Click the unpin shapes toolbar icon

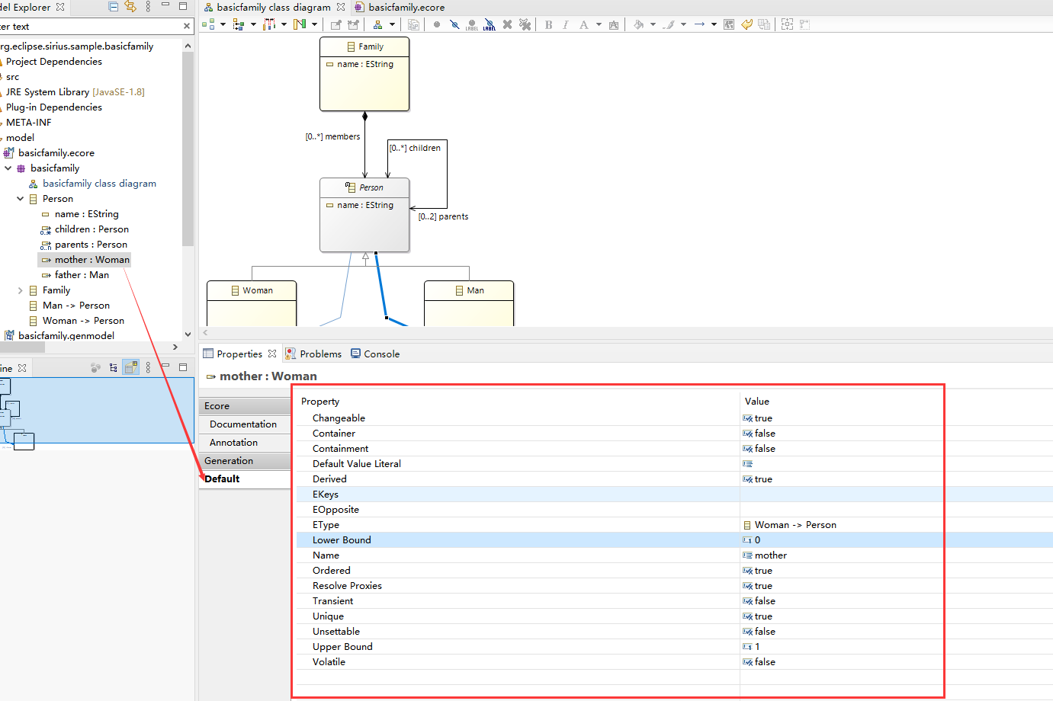click(x=353, y=24)
